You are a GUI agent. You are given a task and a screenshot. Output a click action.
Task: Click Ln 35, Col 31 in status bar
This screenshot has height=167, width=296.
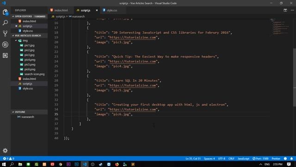point(193,159)
